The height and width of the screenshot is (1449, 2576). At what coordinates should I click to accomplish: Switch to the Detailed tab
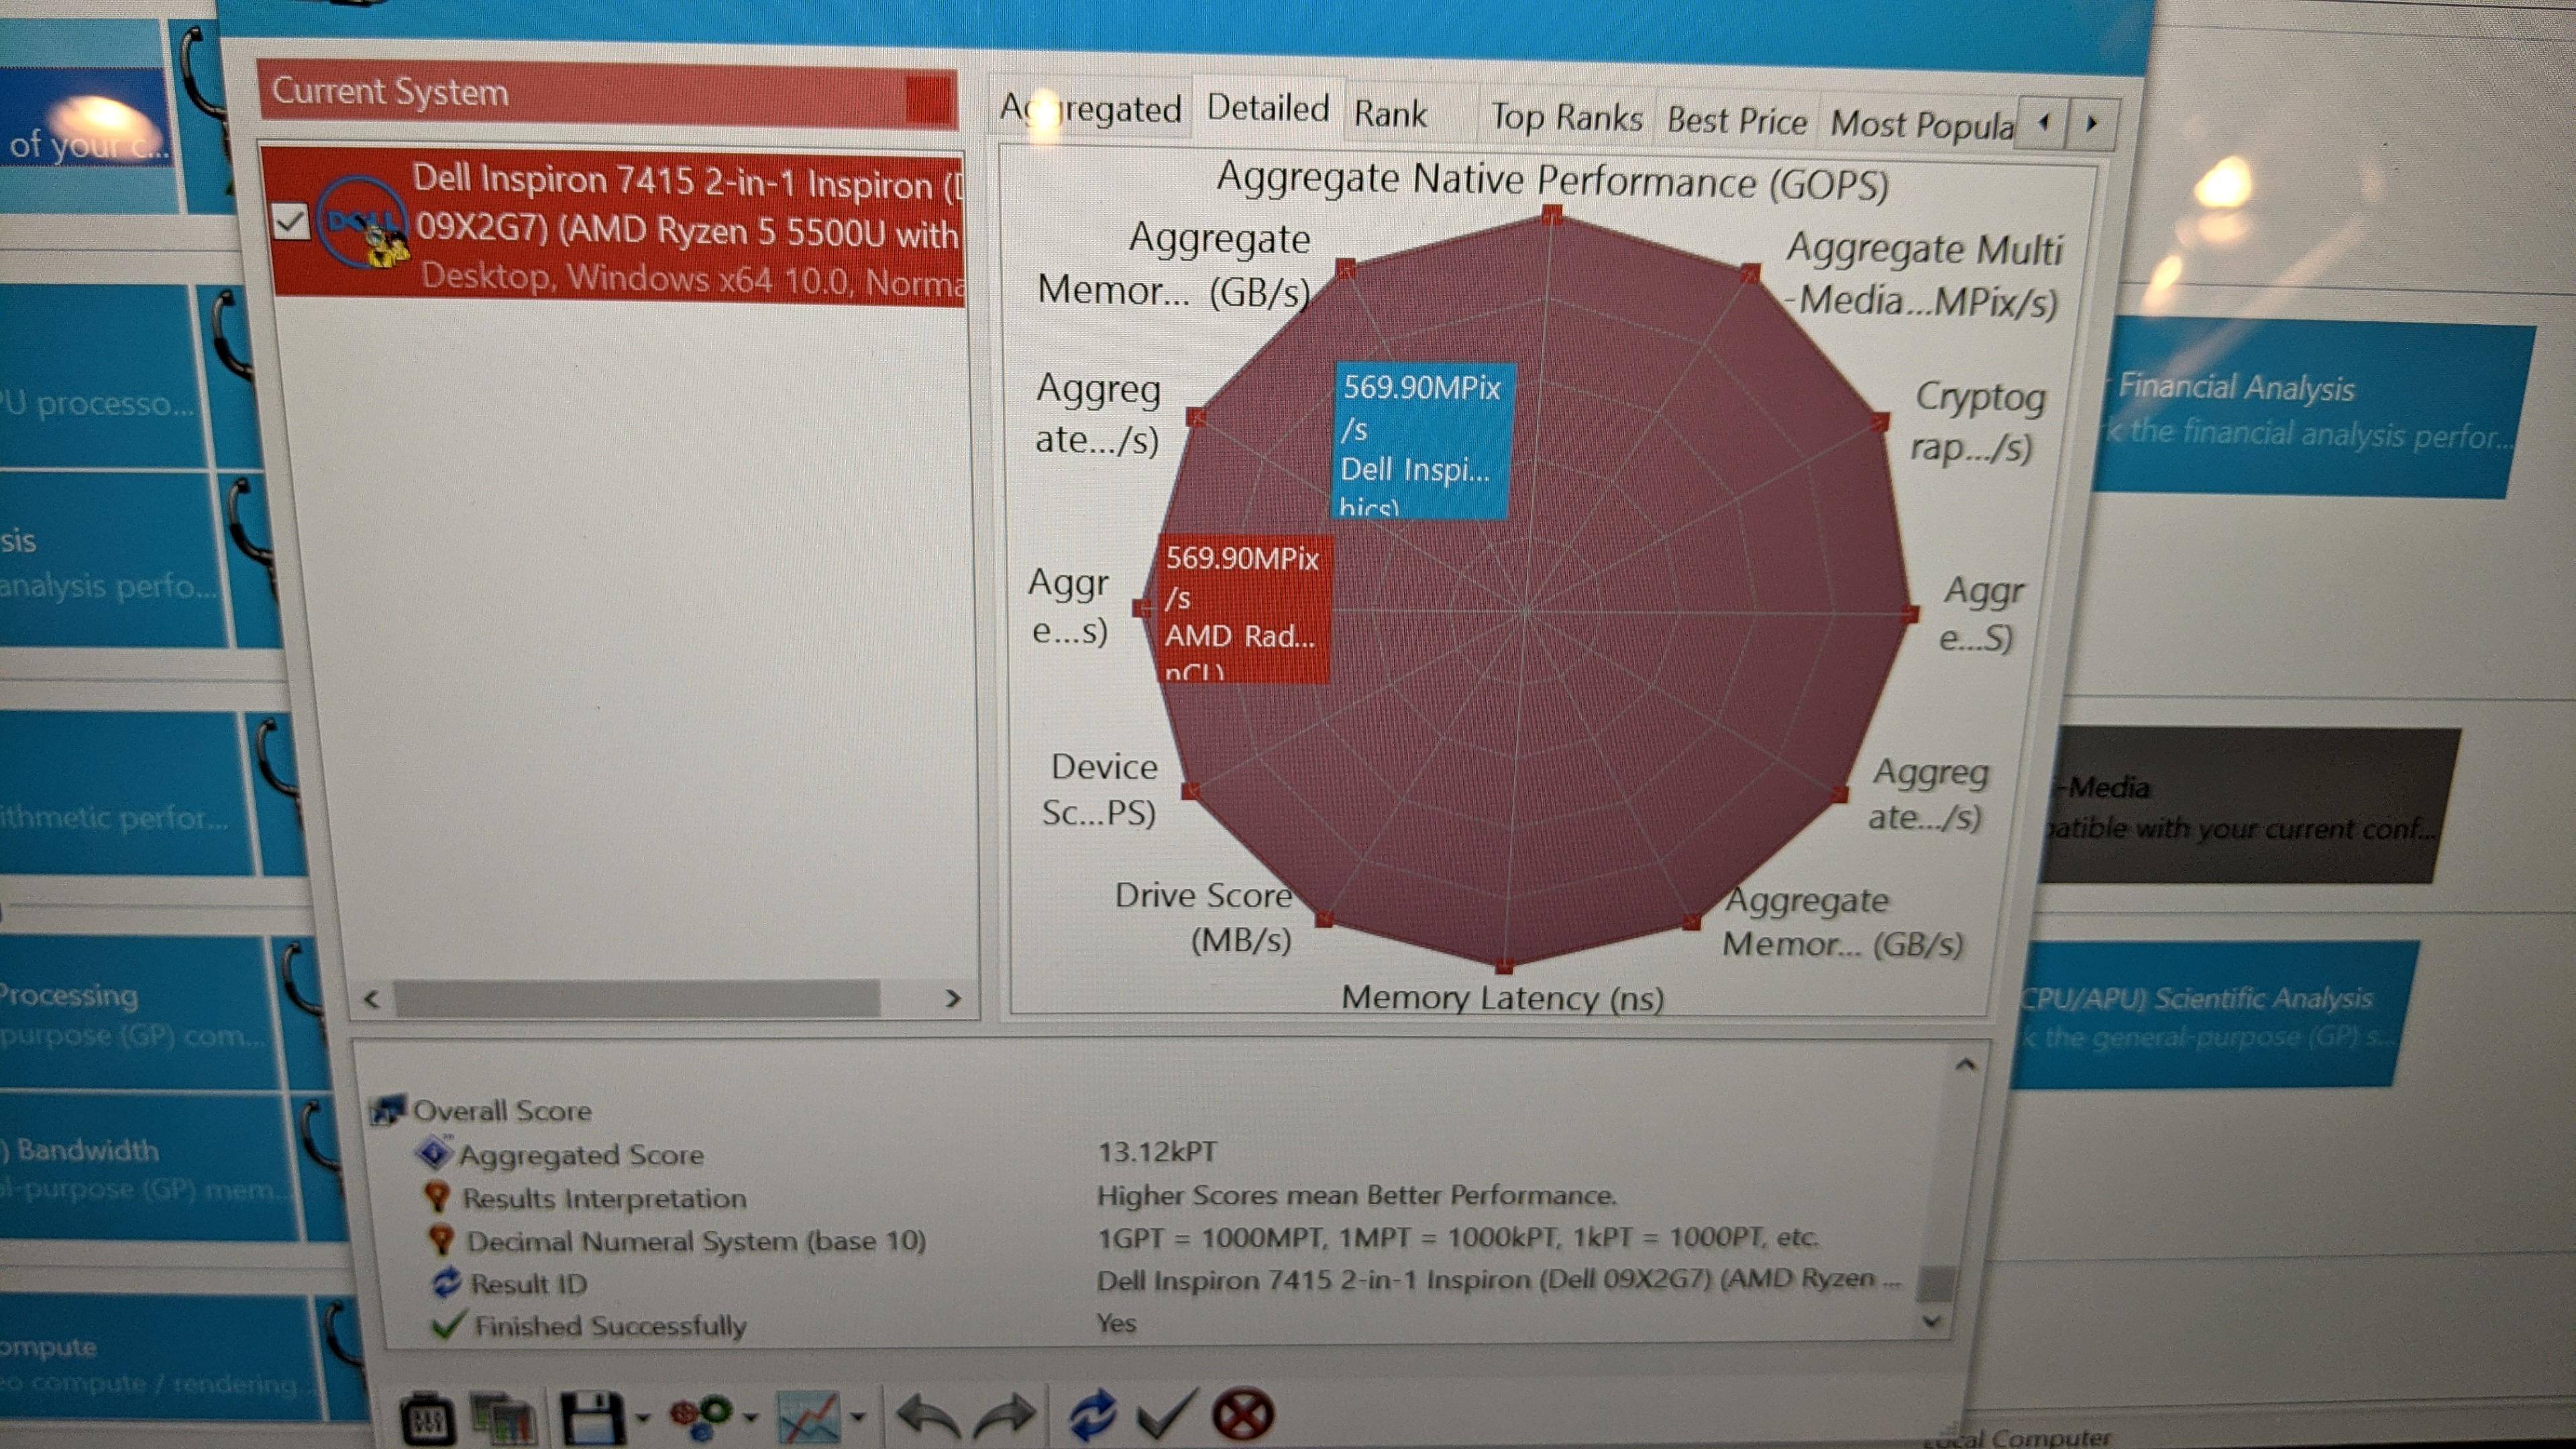(1267, 108)
